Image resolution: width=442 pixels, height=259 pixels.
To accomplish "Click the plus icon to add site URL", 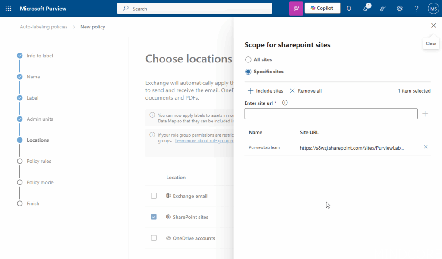I will [x=425, y=114].
